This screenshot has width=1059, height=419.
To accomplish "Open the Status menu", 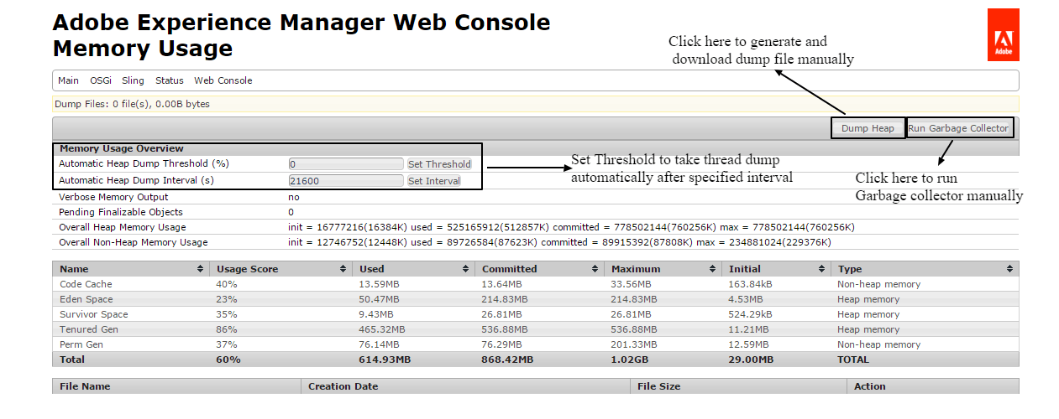I will coord(170,80).
